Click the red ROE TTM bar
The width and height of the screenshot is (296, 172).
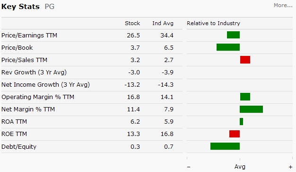235,134
